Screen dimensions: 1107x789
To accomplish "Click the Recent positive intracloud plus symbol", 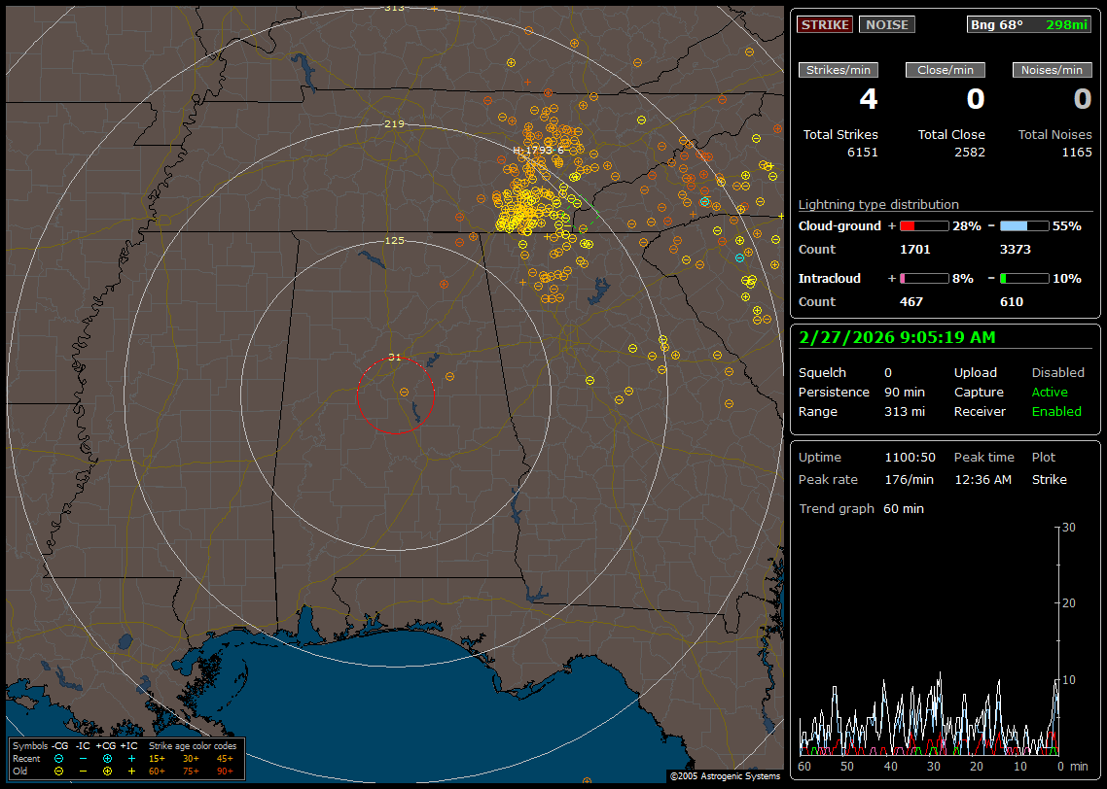I will coord(131,758).
